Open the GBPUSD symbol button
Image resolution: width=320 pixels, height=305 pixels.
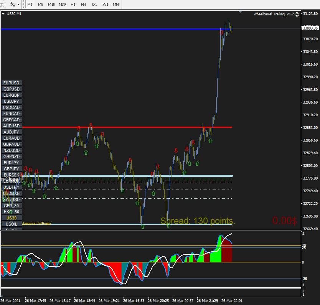pyautogui.click(x=12, y=89)
